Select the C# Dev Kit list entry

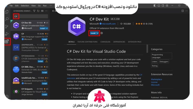[x=30, y=25]
